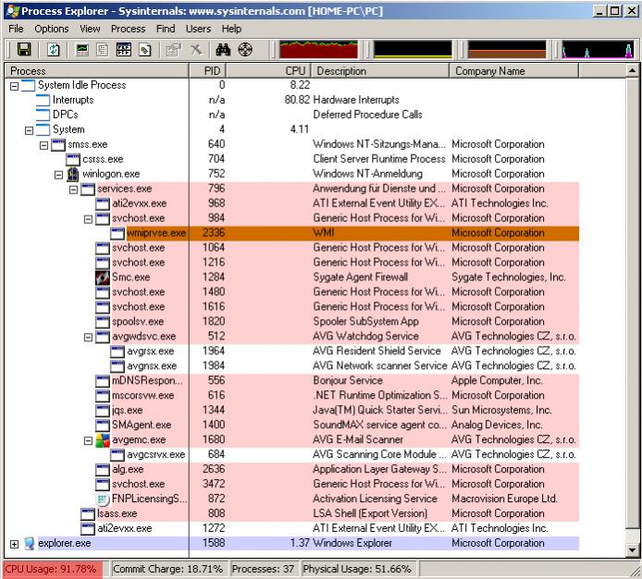The width and height of the screenshot is (642, 579).
Task: Open the Help menu
Action: click(x=231, y=29)
